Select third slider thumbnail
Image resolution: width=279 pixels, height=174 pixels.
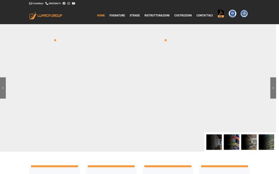pyautogui.click(x=249, y=142)
